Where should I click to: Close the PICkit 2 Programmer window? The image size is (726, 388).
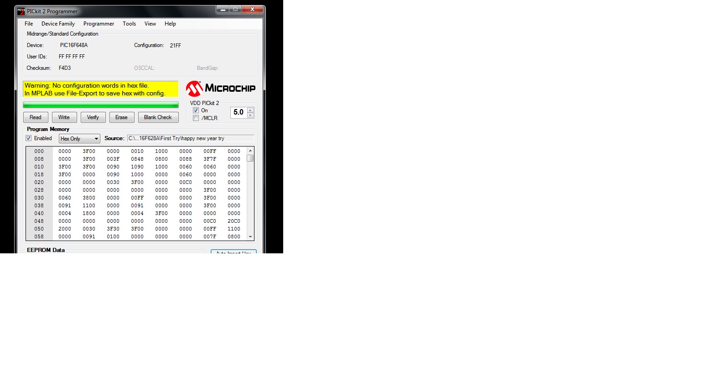253,10
